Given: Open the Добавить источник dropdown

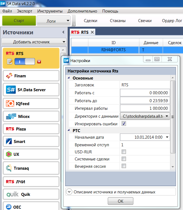Looking at the screenshot, I should tap(34, 42).
